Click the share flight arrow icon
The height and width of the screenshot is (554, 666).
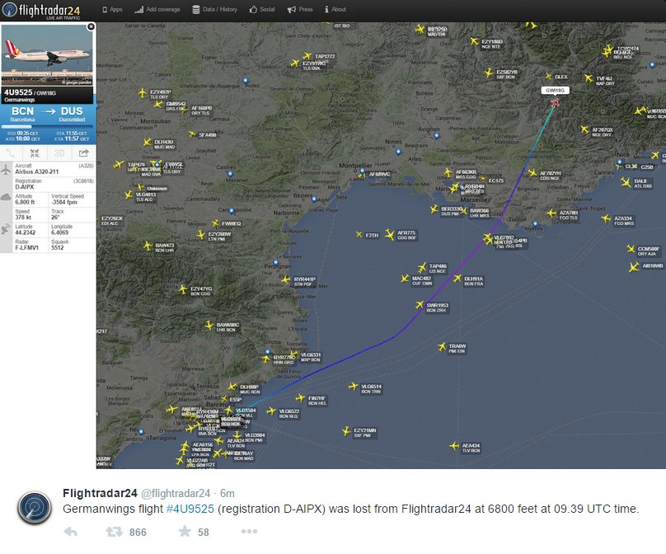point(83,153)
